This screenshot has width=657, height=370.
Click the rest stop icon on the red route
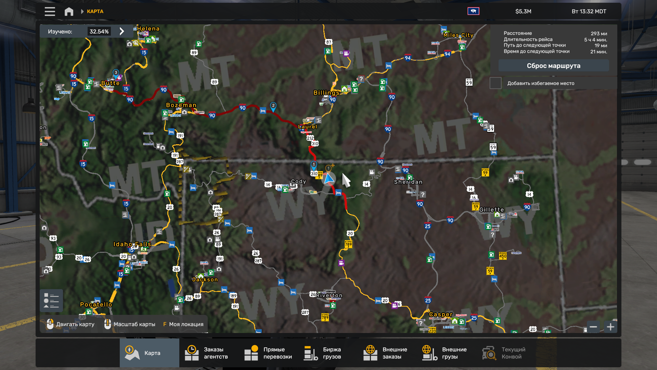pos(338,193)
